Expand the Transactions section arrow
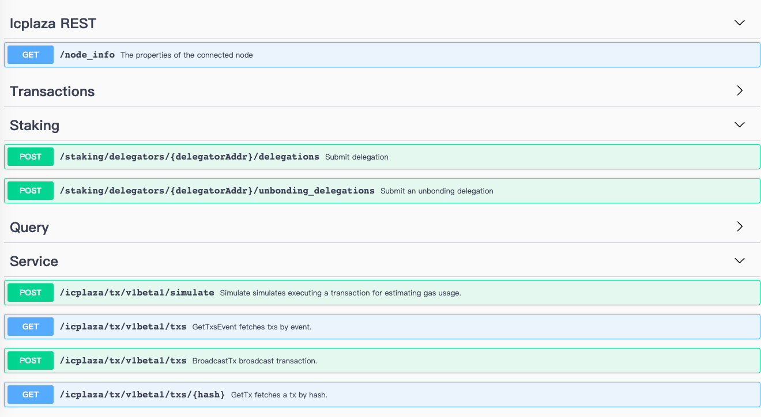 pyautogui.click(x=740, y=91)
